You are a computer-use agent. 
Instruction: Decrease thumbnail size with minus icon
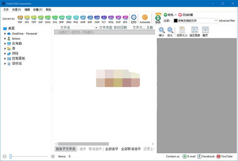[5, 156]
